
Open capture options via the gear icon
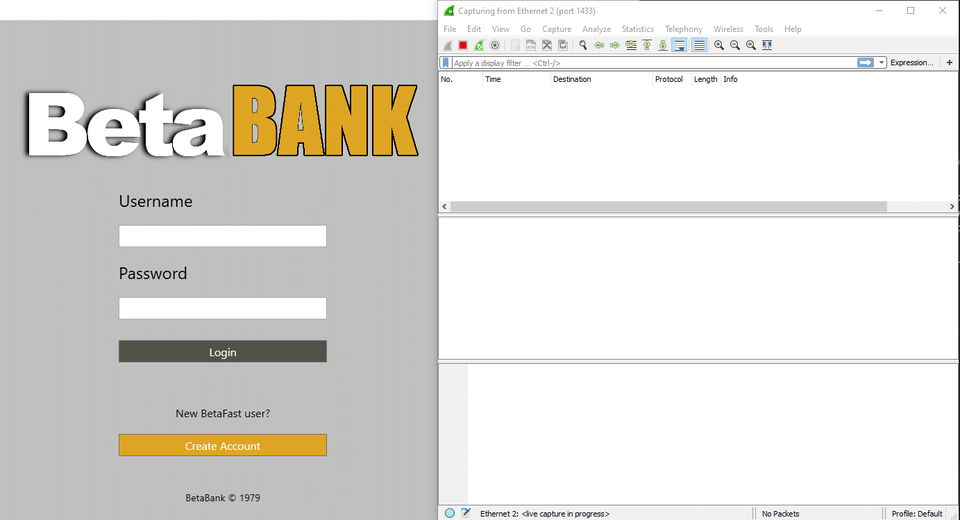coord(494,44)
